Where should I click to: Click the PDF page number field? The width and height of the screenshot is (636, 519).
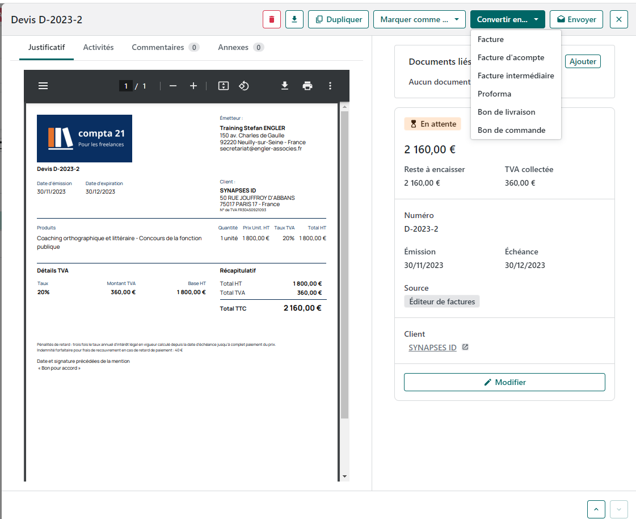[126, 86]
